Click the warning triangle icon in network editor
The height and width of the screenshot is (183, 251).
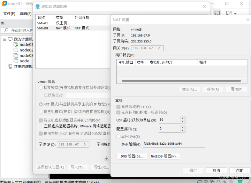click(x=106, y=159)
